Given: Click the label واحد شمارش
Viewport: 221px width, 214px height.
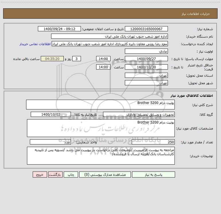Looking at the screenshot, I should pos(86,142).
